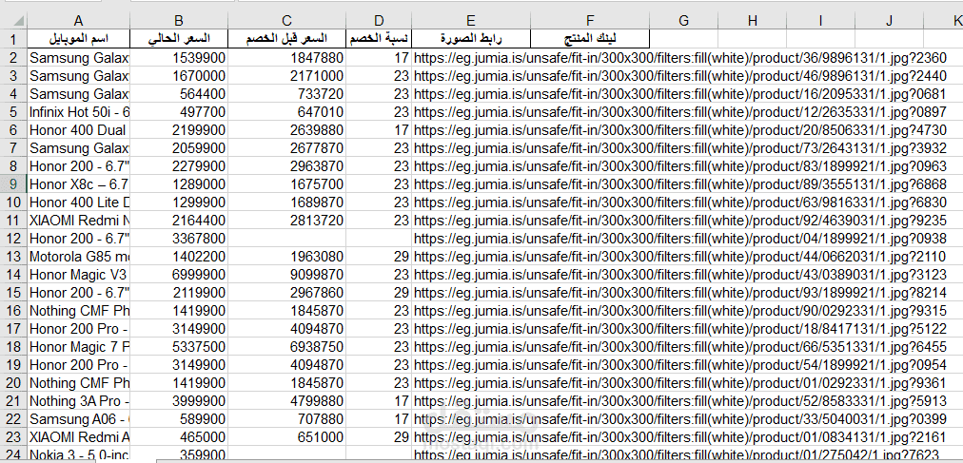Click cell A1 mobile name header
Image resolution: width=963 pixels, height=463 pixels.
pos(79,40)
